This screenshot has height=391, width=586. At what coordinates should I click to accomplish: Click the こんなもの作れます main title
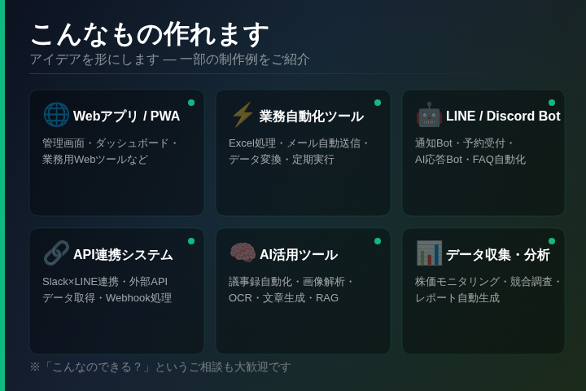click(149, 34)
